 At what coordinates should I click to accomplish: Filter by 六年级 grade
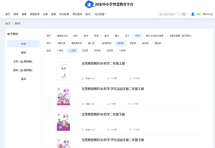tap(122, 51)
